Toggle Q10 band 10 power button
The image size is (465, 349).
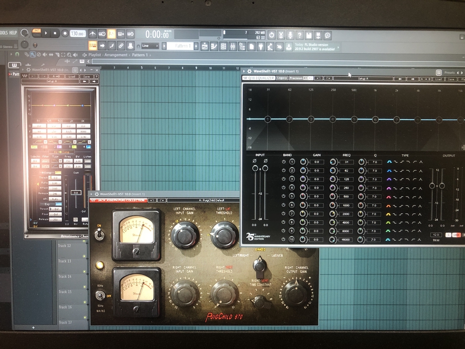[x=283, y=239]
